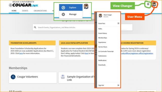The width and height of the screenshot is (162, 92).
Task: Open the EVENTS tab
Action: coord(25,11)
